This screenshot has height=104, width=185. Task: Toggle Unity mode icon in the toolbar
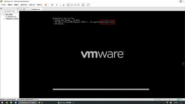click(x=78, y=5)
